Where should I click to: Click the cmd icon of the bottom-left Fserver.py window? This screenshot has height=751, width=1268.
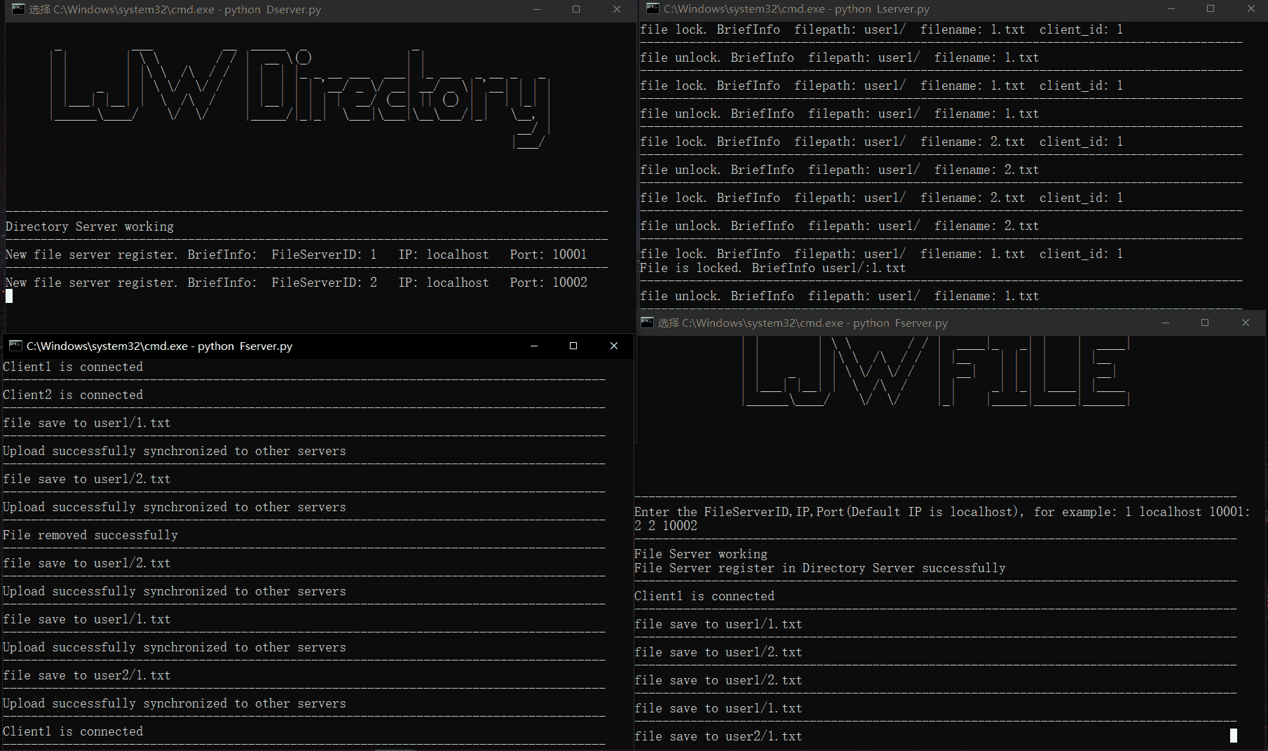(15, 346)
